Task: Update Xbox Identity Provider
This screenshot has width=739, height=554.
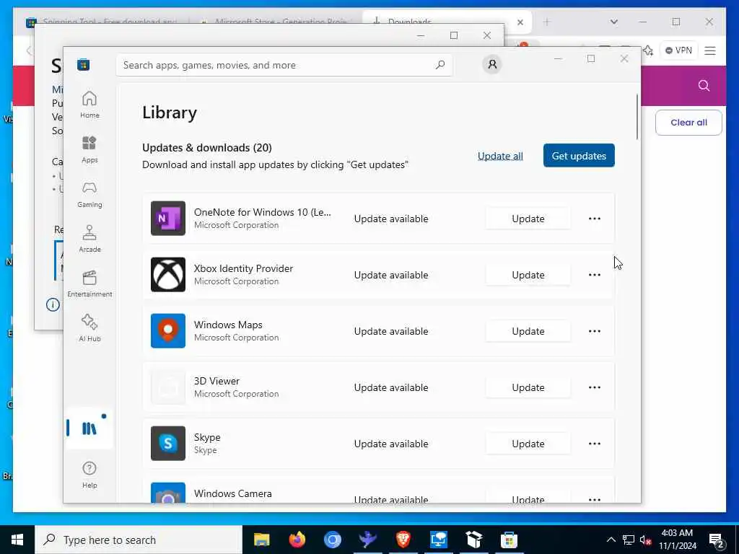Action: point(528,275)
